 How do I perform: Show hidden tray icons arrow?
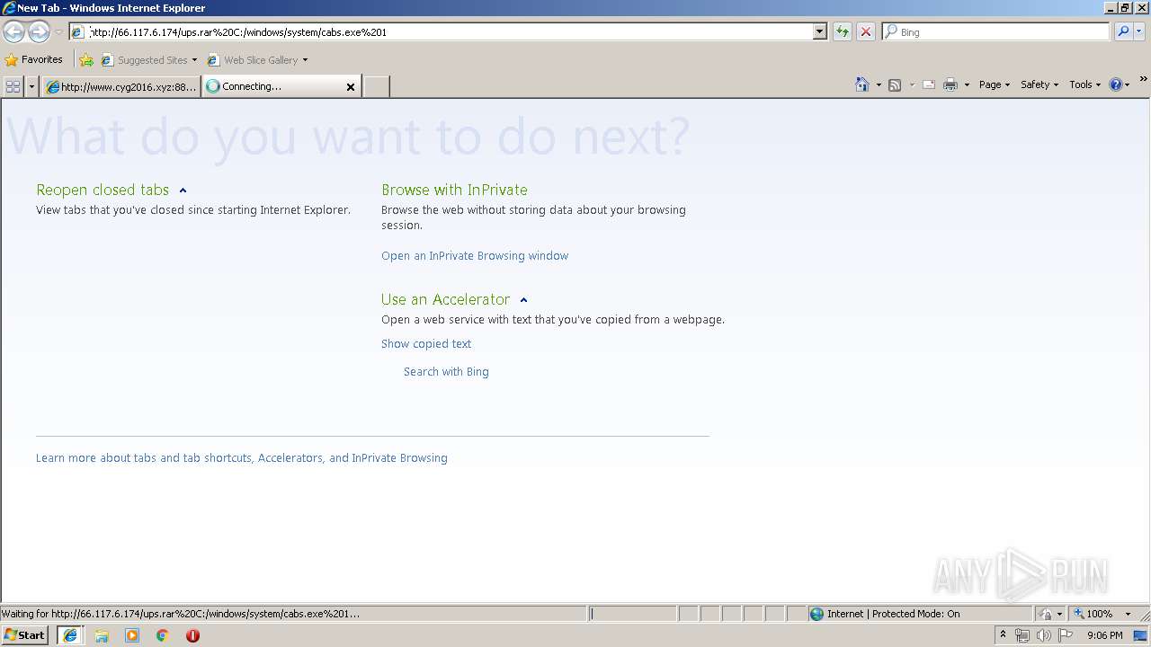coord(1003,635)
